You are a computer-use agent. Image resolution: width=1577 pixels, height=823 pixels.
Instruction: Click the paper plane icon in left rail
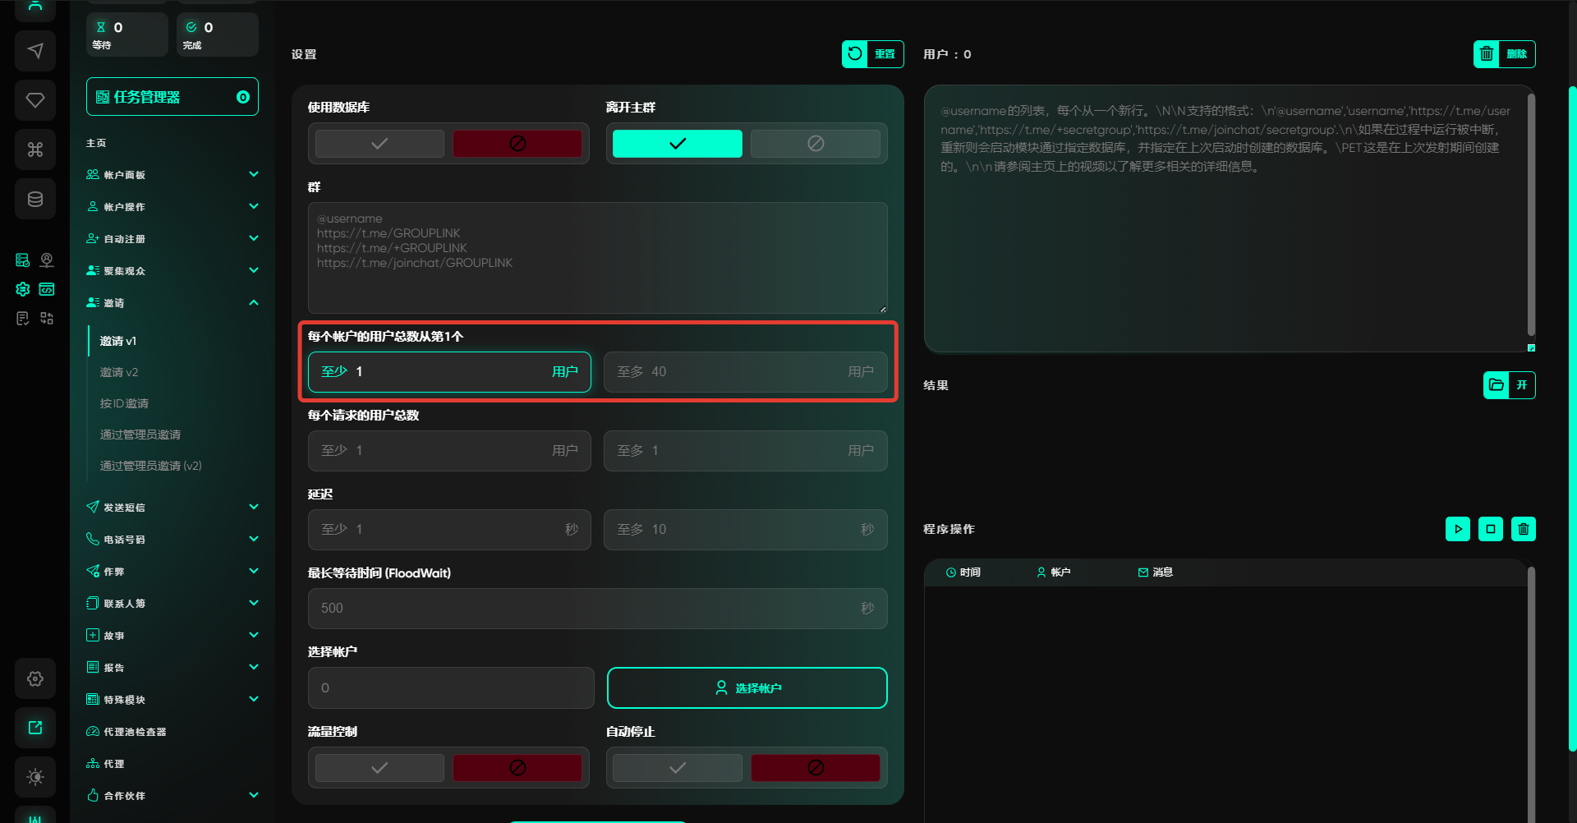(x=35, y=51)
